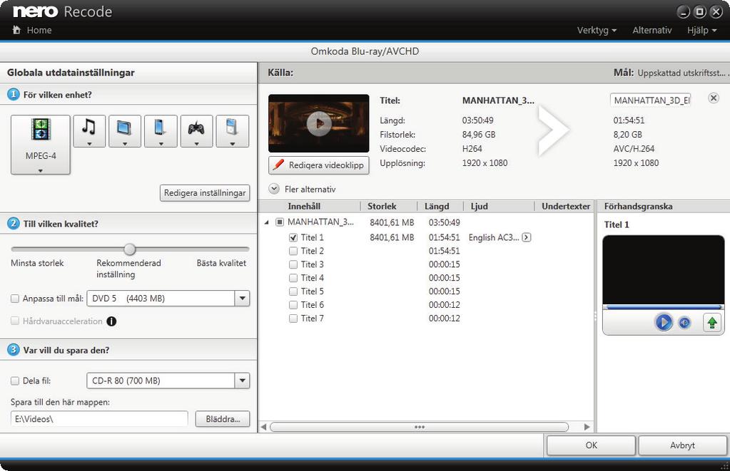Check Titel 4 checkbox

coord(293,278)
